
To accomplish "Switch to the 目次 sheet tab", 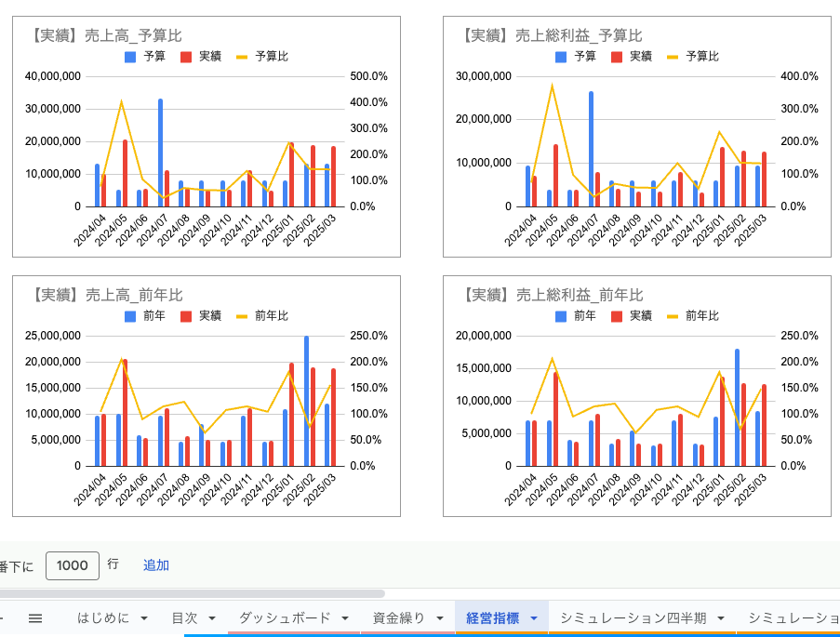I will coord(185,618).
